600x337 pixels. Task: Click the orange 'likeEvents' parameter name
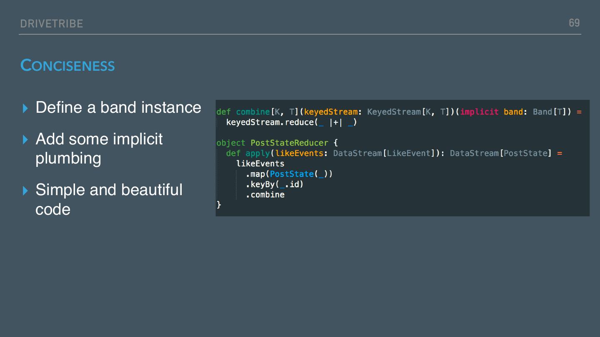299,154
